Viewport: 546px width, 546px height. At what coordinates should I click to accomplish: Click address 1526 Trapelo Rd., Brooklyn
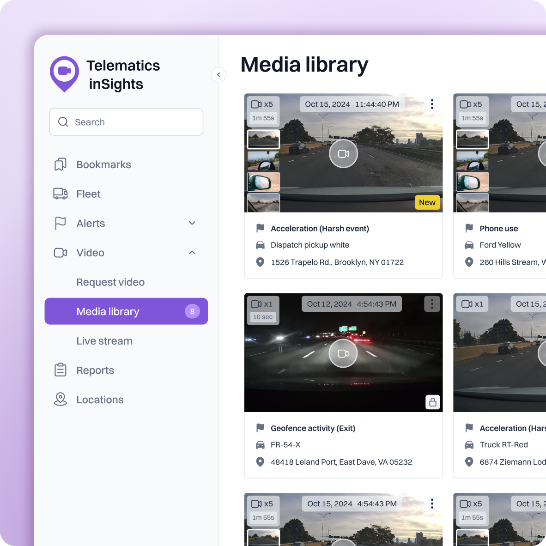[337, 262]
